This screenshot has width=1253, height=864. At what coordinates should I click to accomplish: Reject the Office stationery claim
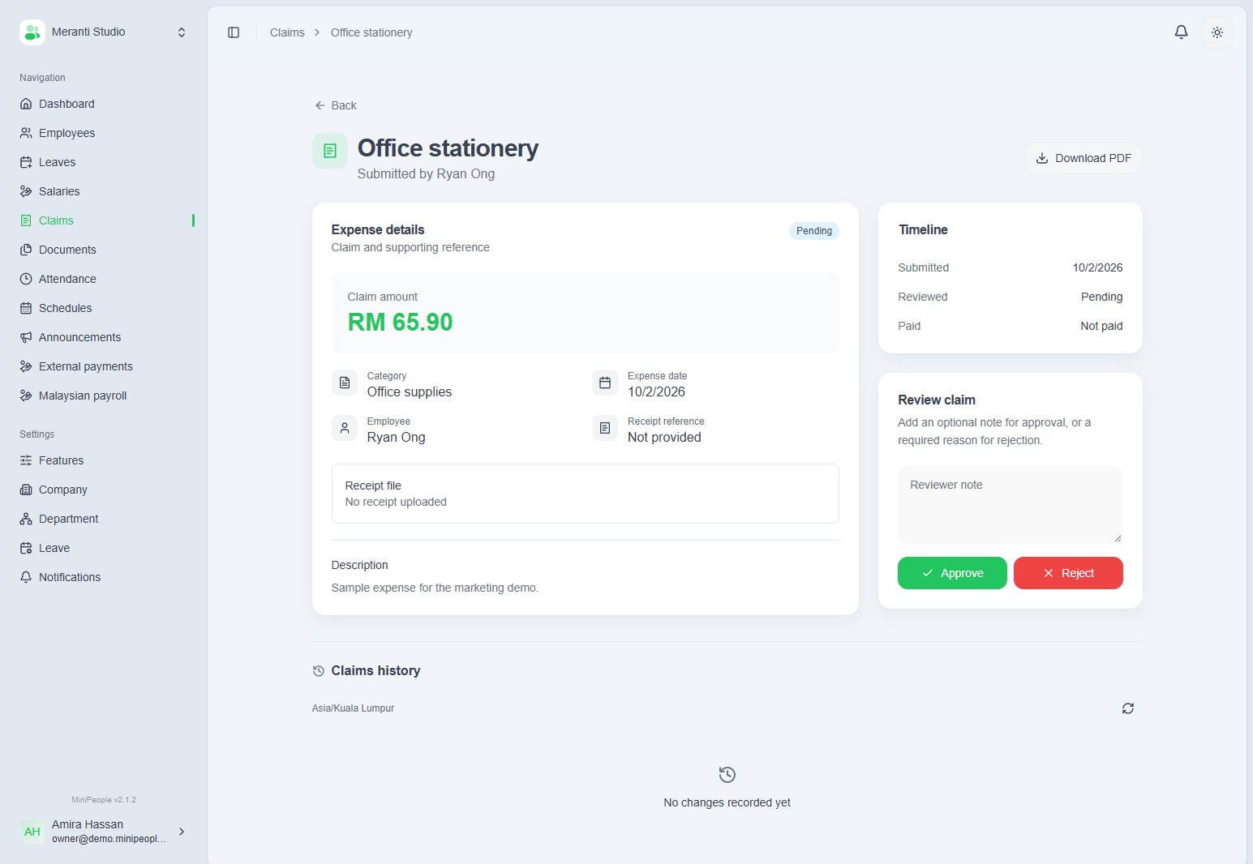click(1068, 573)
